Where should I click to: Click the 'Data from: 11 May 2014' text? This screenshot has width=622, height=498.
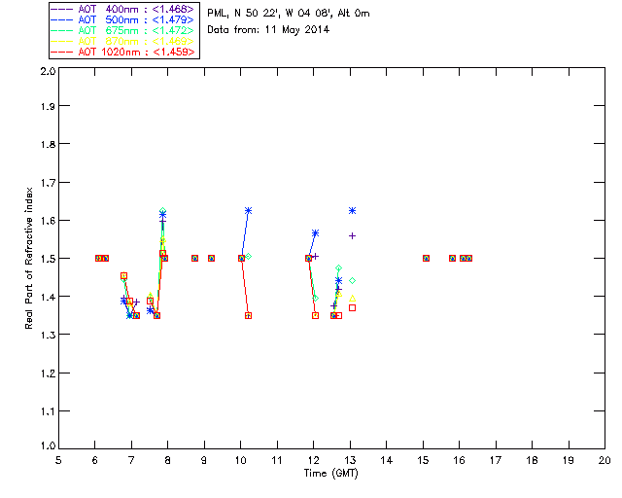pyautogui.click(x=268, y=30)
